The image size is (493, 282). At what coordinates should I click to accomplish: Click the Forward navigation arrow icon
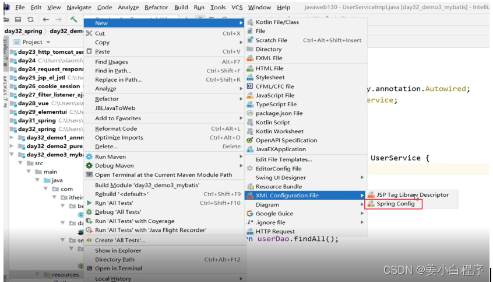pyautogui.click(x=58, y=19)
